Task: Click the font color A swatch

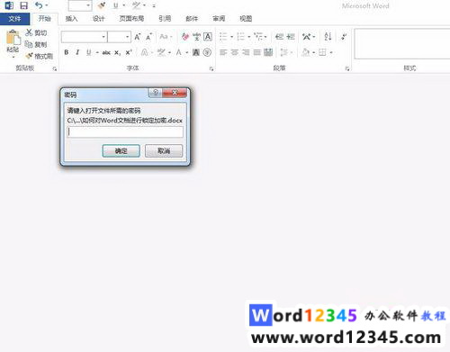Action: (179, 52)
